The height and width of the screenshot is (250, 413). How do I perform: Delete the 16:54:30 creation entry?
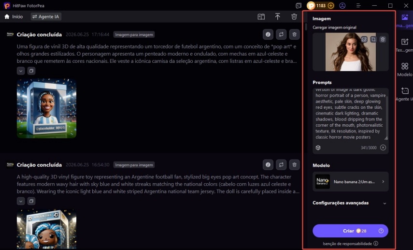294,164
